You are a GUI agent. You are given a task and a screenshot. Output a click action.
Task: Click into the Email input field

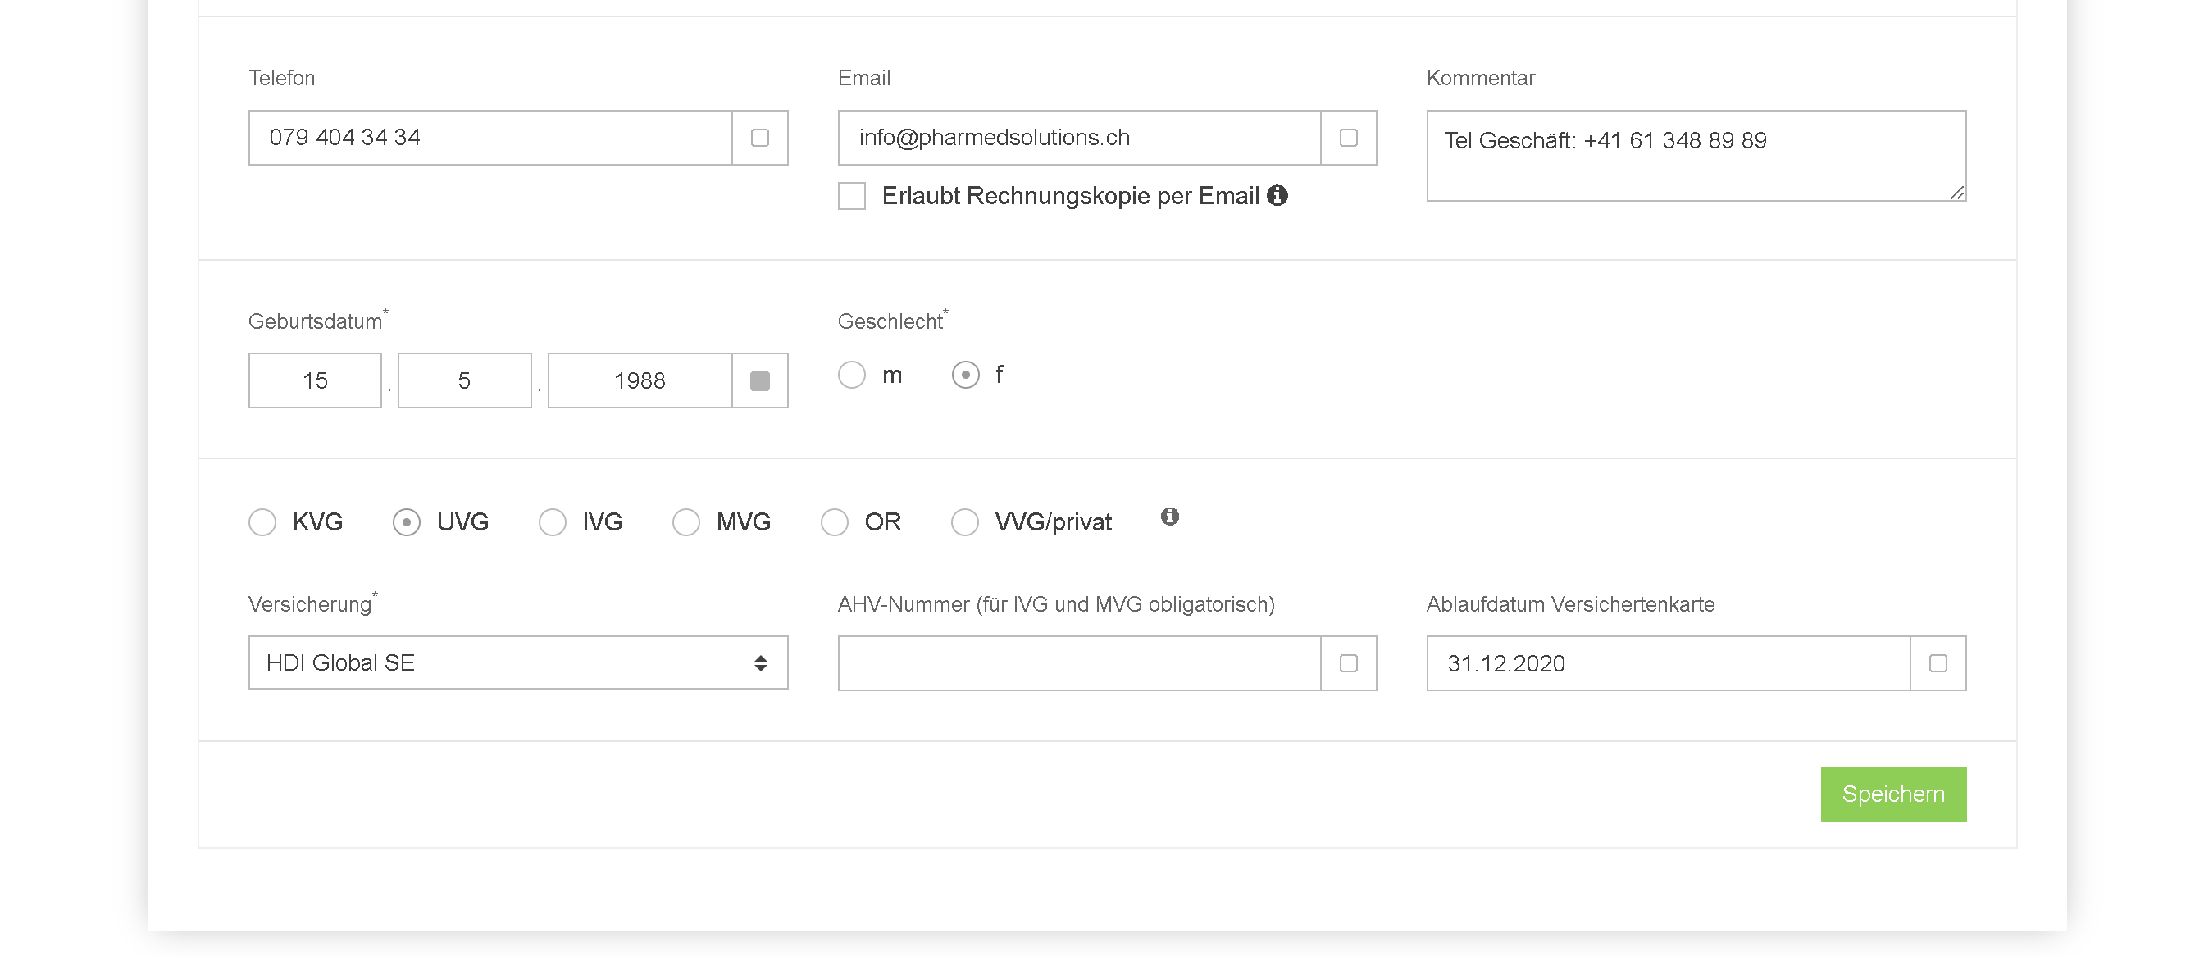1080,138
